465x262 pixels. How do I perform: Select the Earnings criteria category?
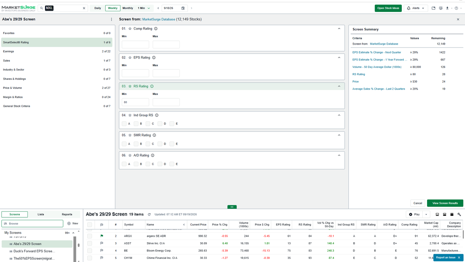coord(57,51)
